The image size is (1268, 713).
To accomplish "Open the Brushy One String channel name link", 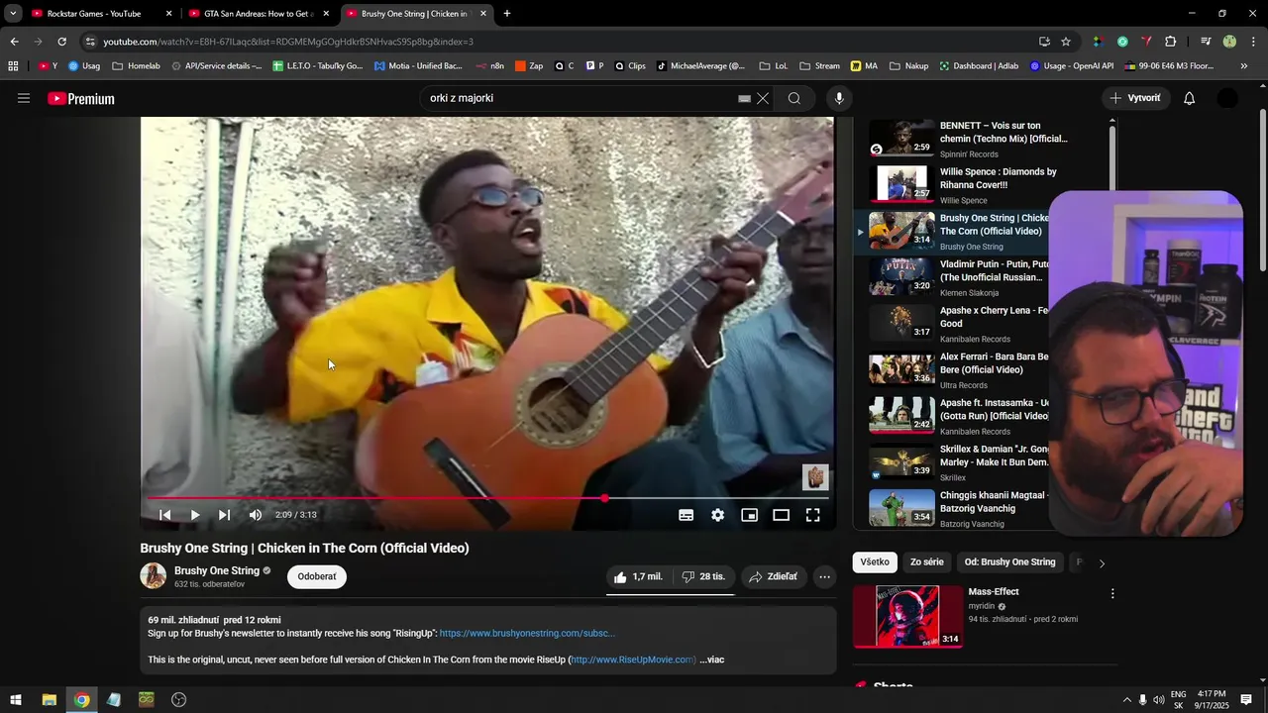I will coord(217,570).
